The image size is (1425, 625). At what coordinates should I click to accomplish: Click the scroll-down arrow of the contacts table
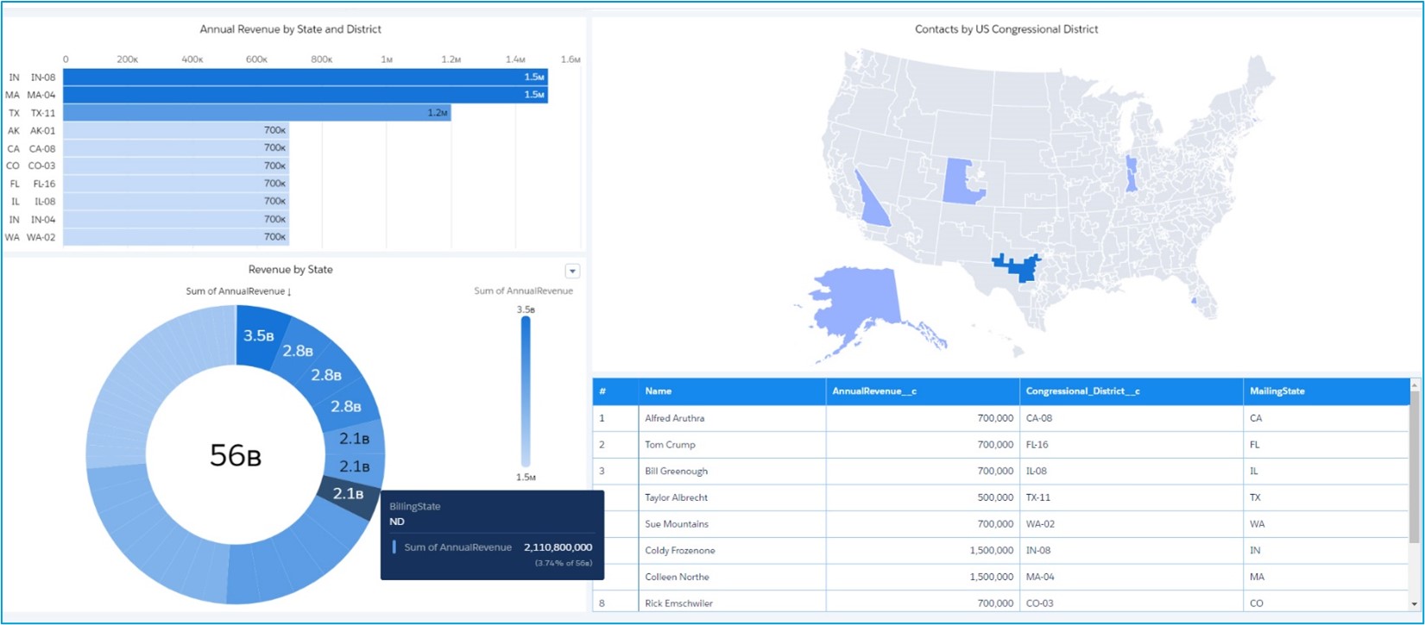coord(1414,603)
